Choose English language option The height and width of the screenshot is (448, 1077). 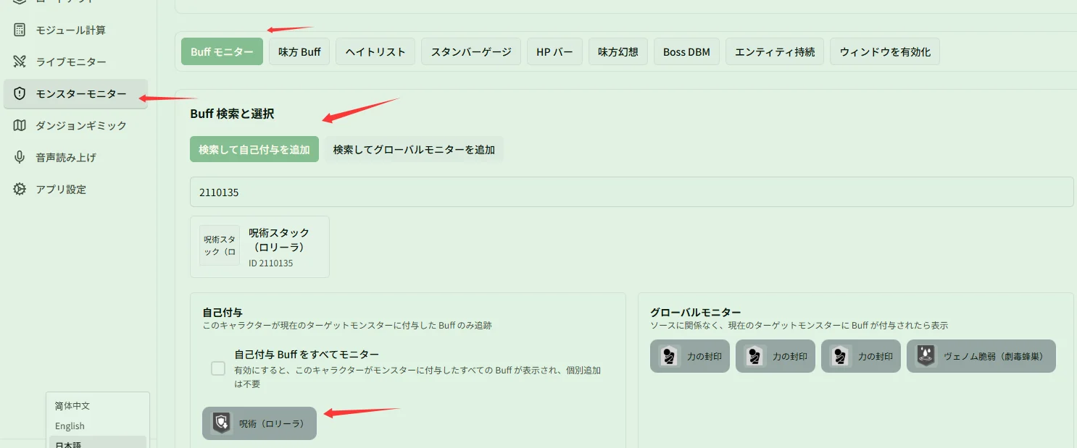pyautogui.click(x=97, y=426)
